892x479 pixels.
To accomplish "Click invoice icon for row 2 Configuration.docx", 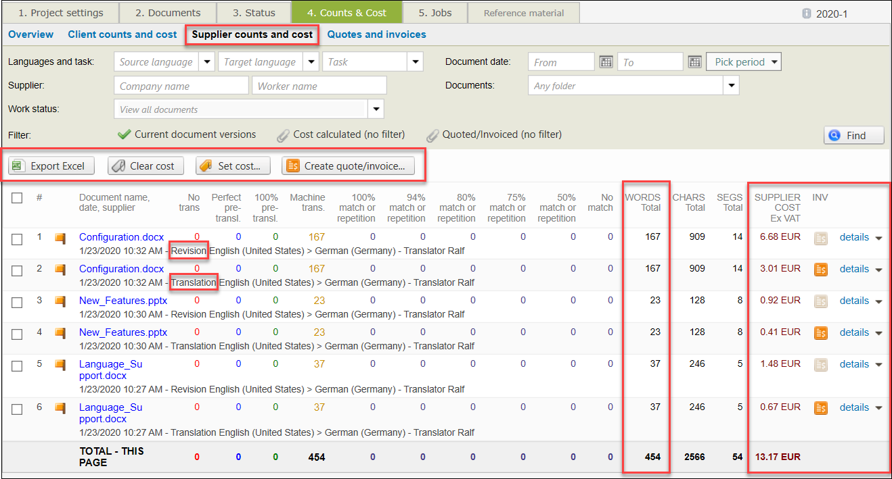I will pyautogui.click(x=820, y=270).
